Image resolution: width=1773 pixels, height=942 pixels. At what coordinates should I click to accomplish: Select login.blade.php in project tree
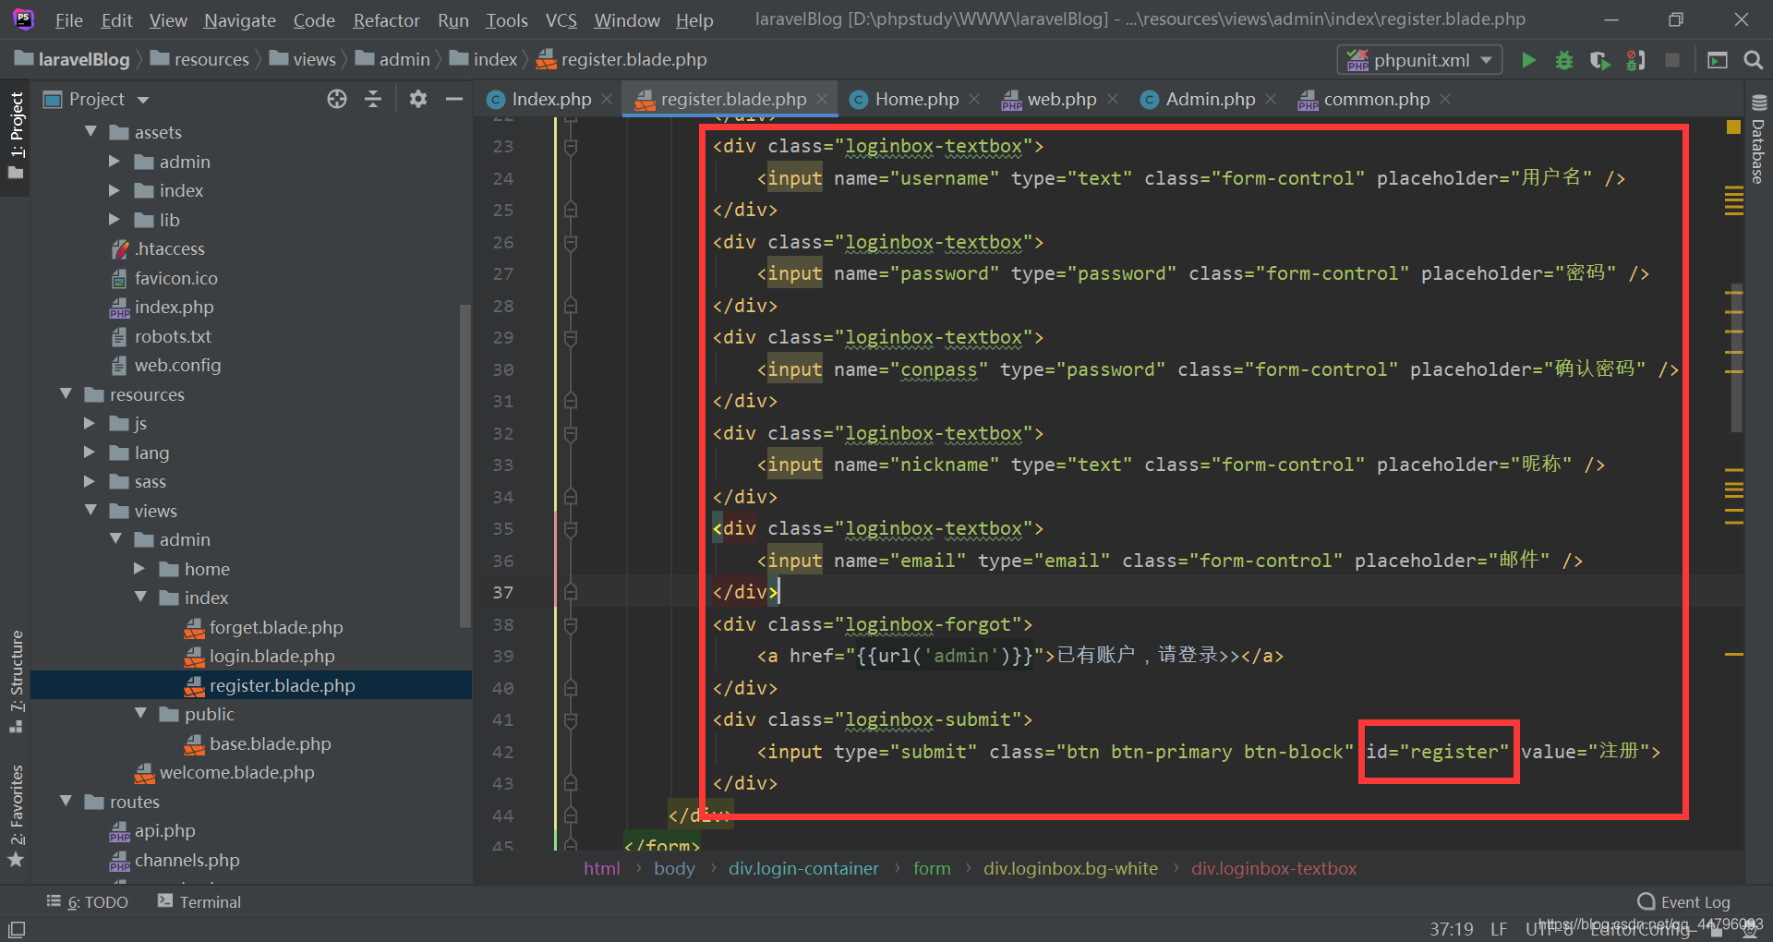pos(271,657)
